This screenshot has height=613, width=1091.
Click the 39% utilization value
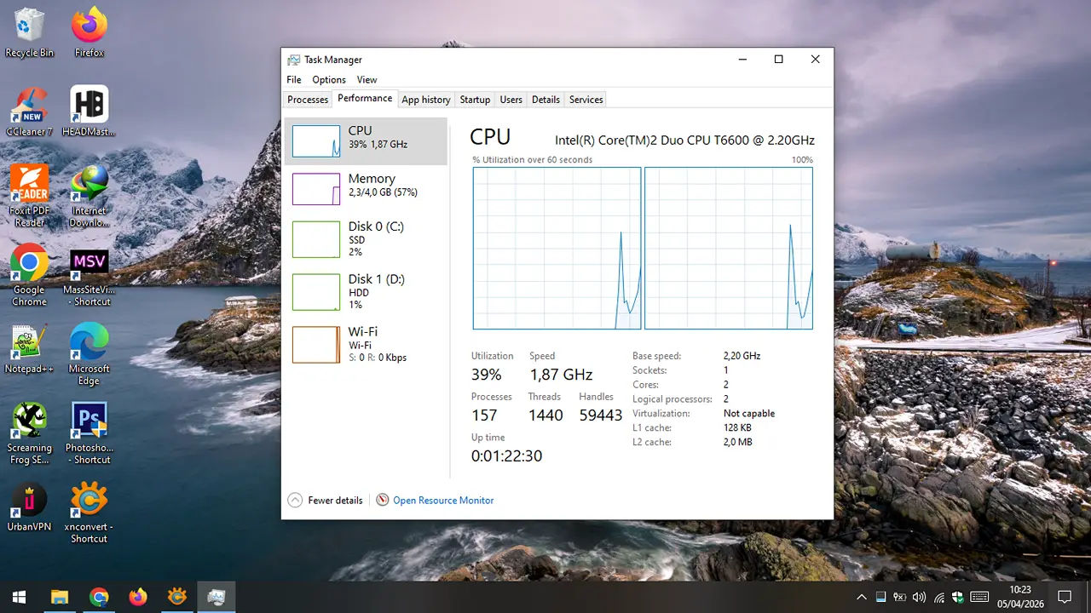(x=486, y=375)
